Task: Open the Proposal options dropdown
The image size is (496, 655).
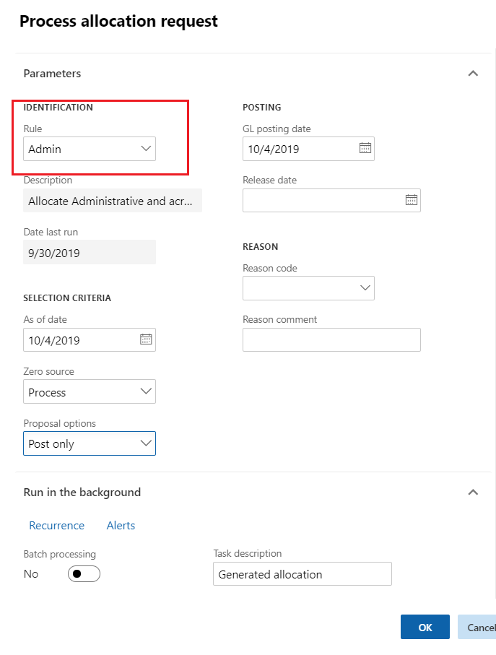Action: [146, 443]
